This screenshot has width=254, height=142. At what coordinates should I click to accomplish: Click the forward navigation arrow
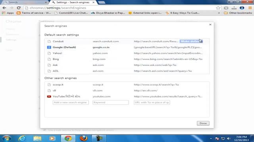(12, 8)
